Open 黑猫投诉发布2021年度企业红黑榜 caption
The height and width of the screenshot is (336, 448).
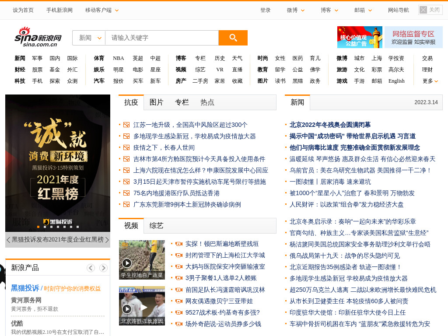click(58, 240)
